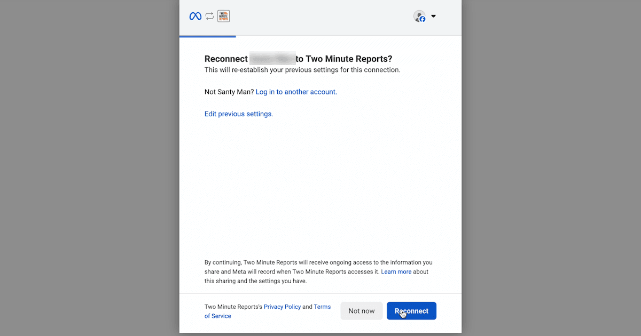Image resolution: width=641 pixels, height=336 pixels.
Task: Click the 'By continuing, Two Minute Reports' paragraph
Action: click(318, 271)
